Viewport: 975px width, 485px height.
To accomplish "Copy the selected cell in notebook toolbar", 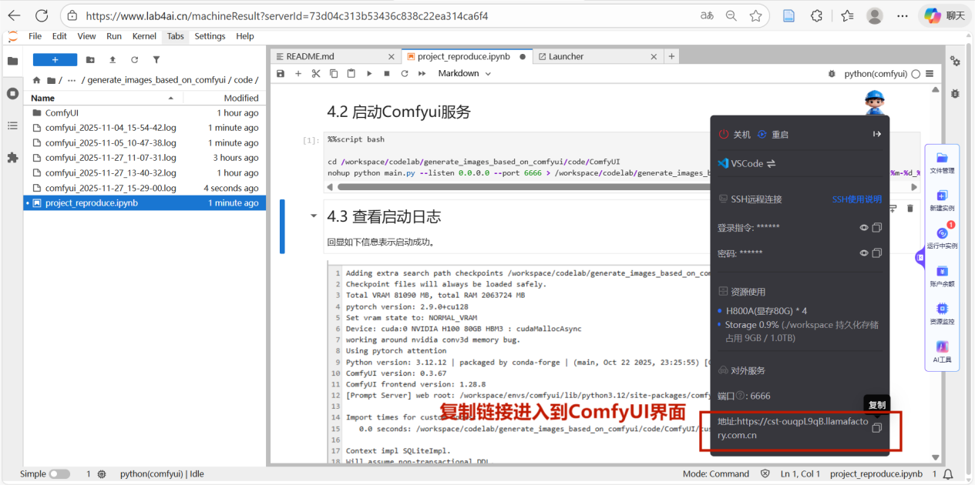I will [334, 73].
